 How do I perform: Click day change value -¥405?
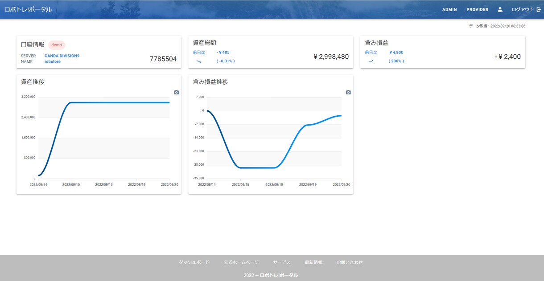[x=223, y=53]
